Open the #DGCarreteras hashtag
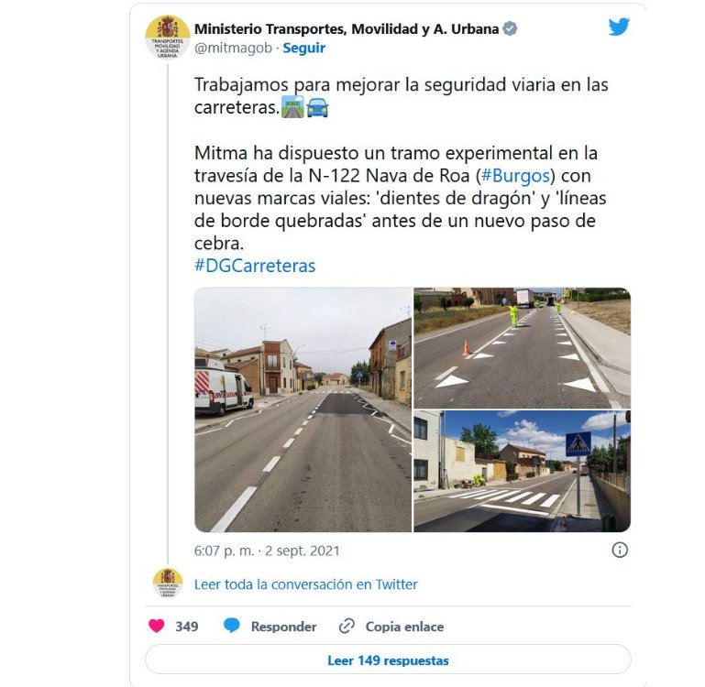The height and width of the screenshot is (687, 705). pyautogui.click(x=255, y=266)
